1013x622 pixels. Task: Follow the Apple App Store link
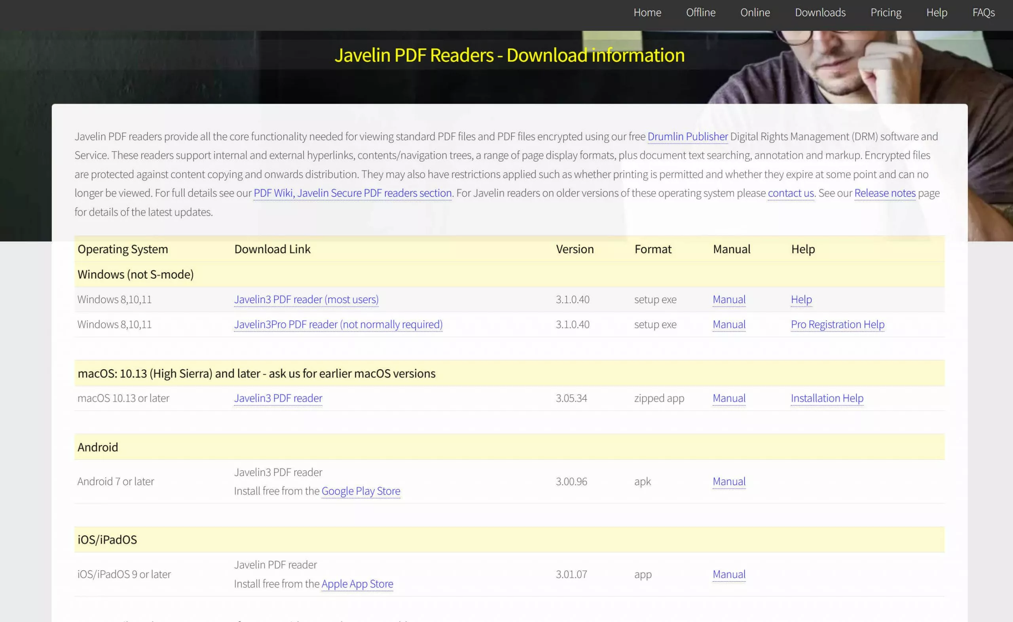[357, 584]
